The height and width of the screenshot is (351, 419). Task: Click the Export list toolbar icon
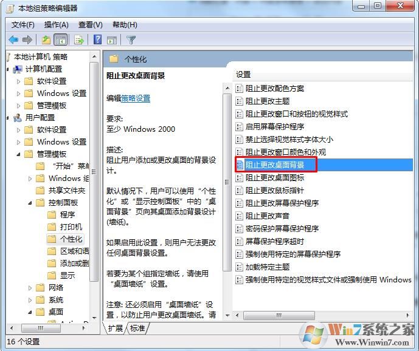point(79,40)
